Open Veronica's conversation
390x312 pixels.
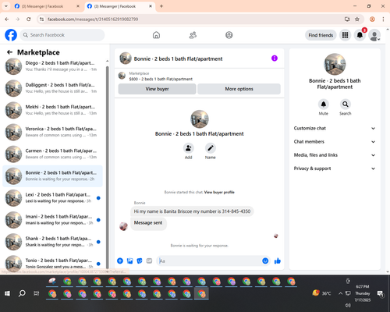[x=52, y=132]
